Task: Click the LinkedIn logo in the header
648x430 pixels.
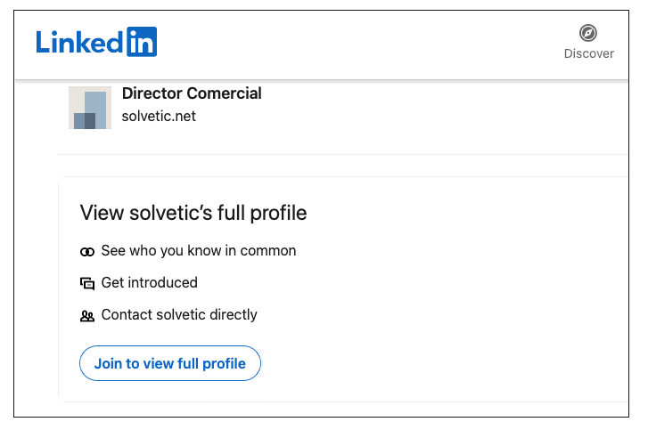Action: pos(96,42)
